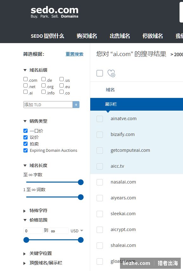The height and width of the screenshot is (271, 183).
Task: Open the shaleai.com domain link
Action: (x=123, y=245)
